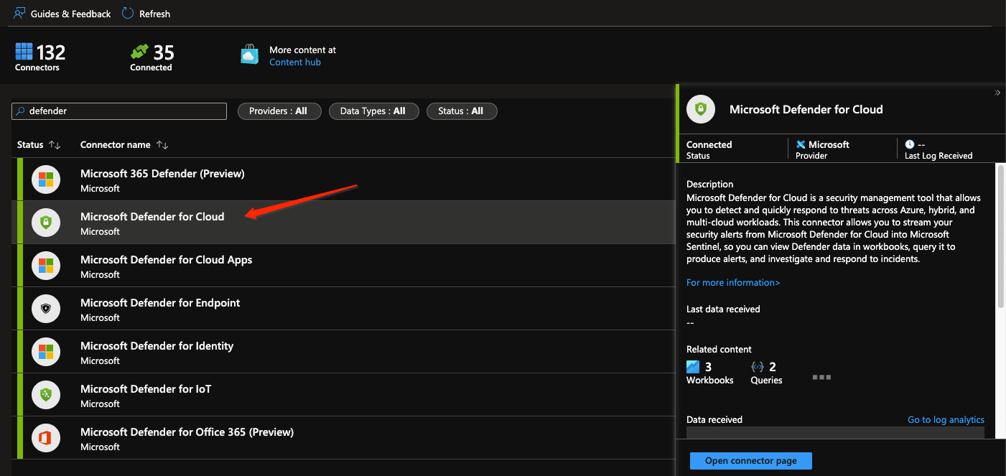The height and width of the screenshot is (476, 1006).
Task: Click the Description heading in details pane
Action: point(710,185)
